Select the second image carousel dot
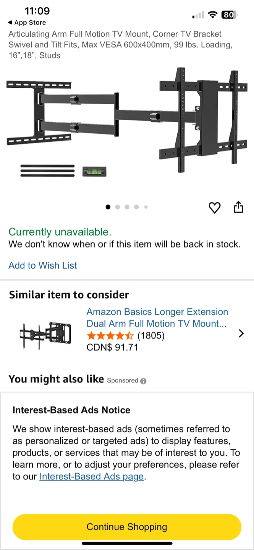 click(118, 207)
